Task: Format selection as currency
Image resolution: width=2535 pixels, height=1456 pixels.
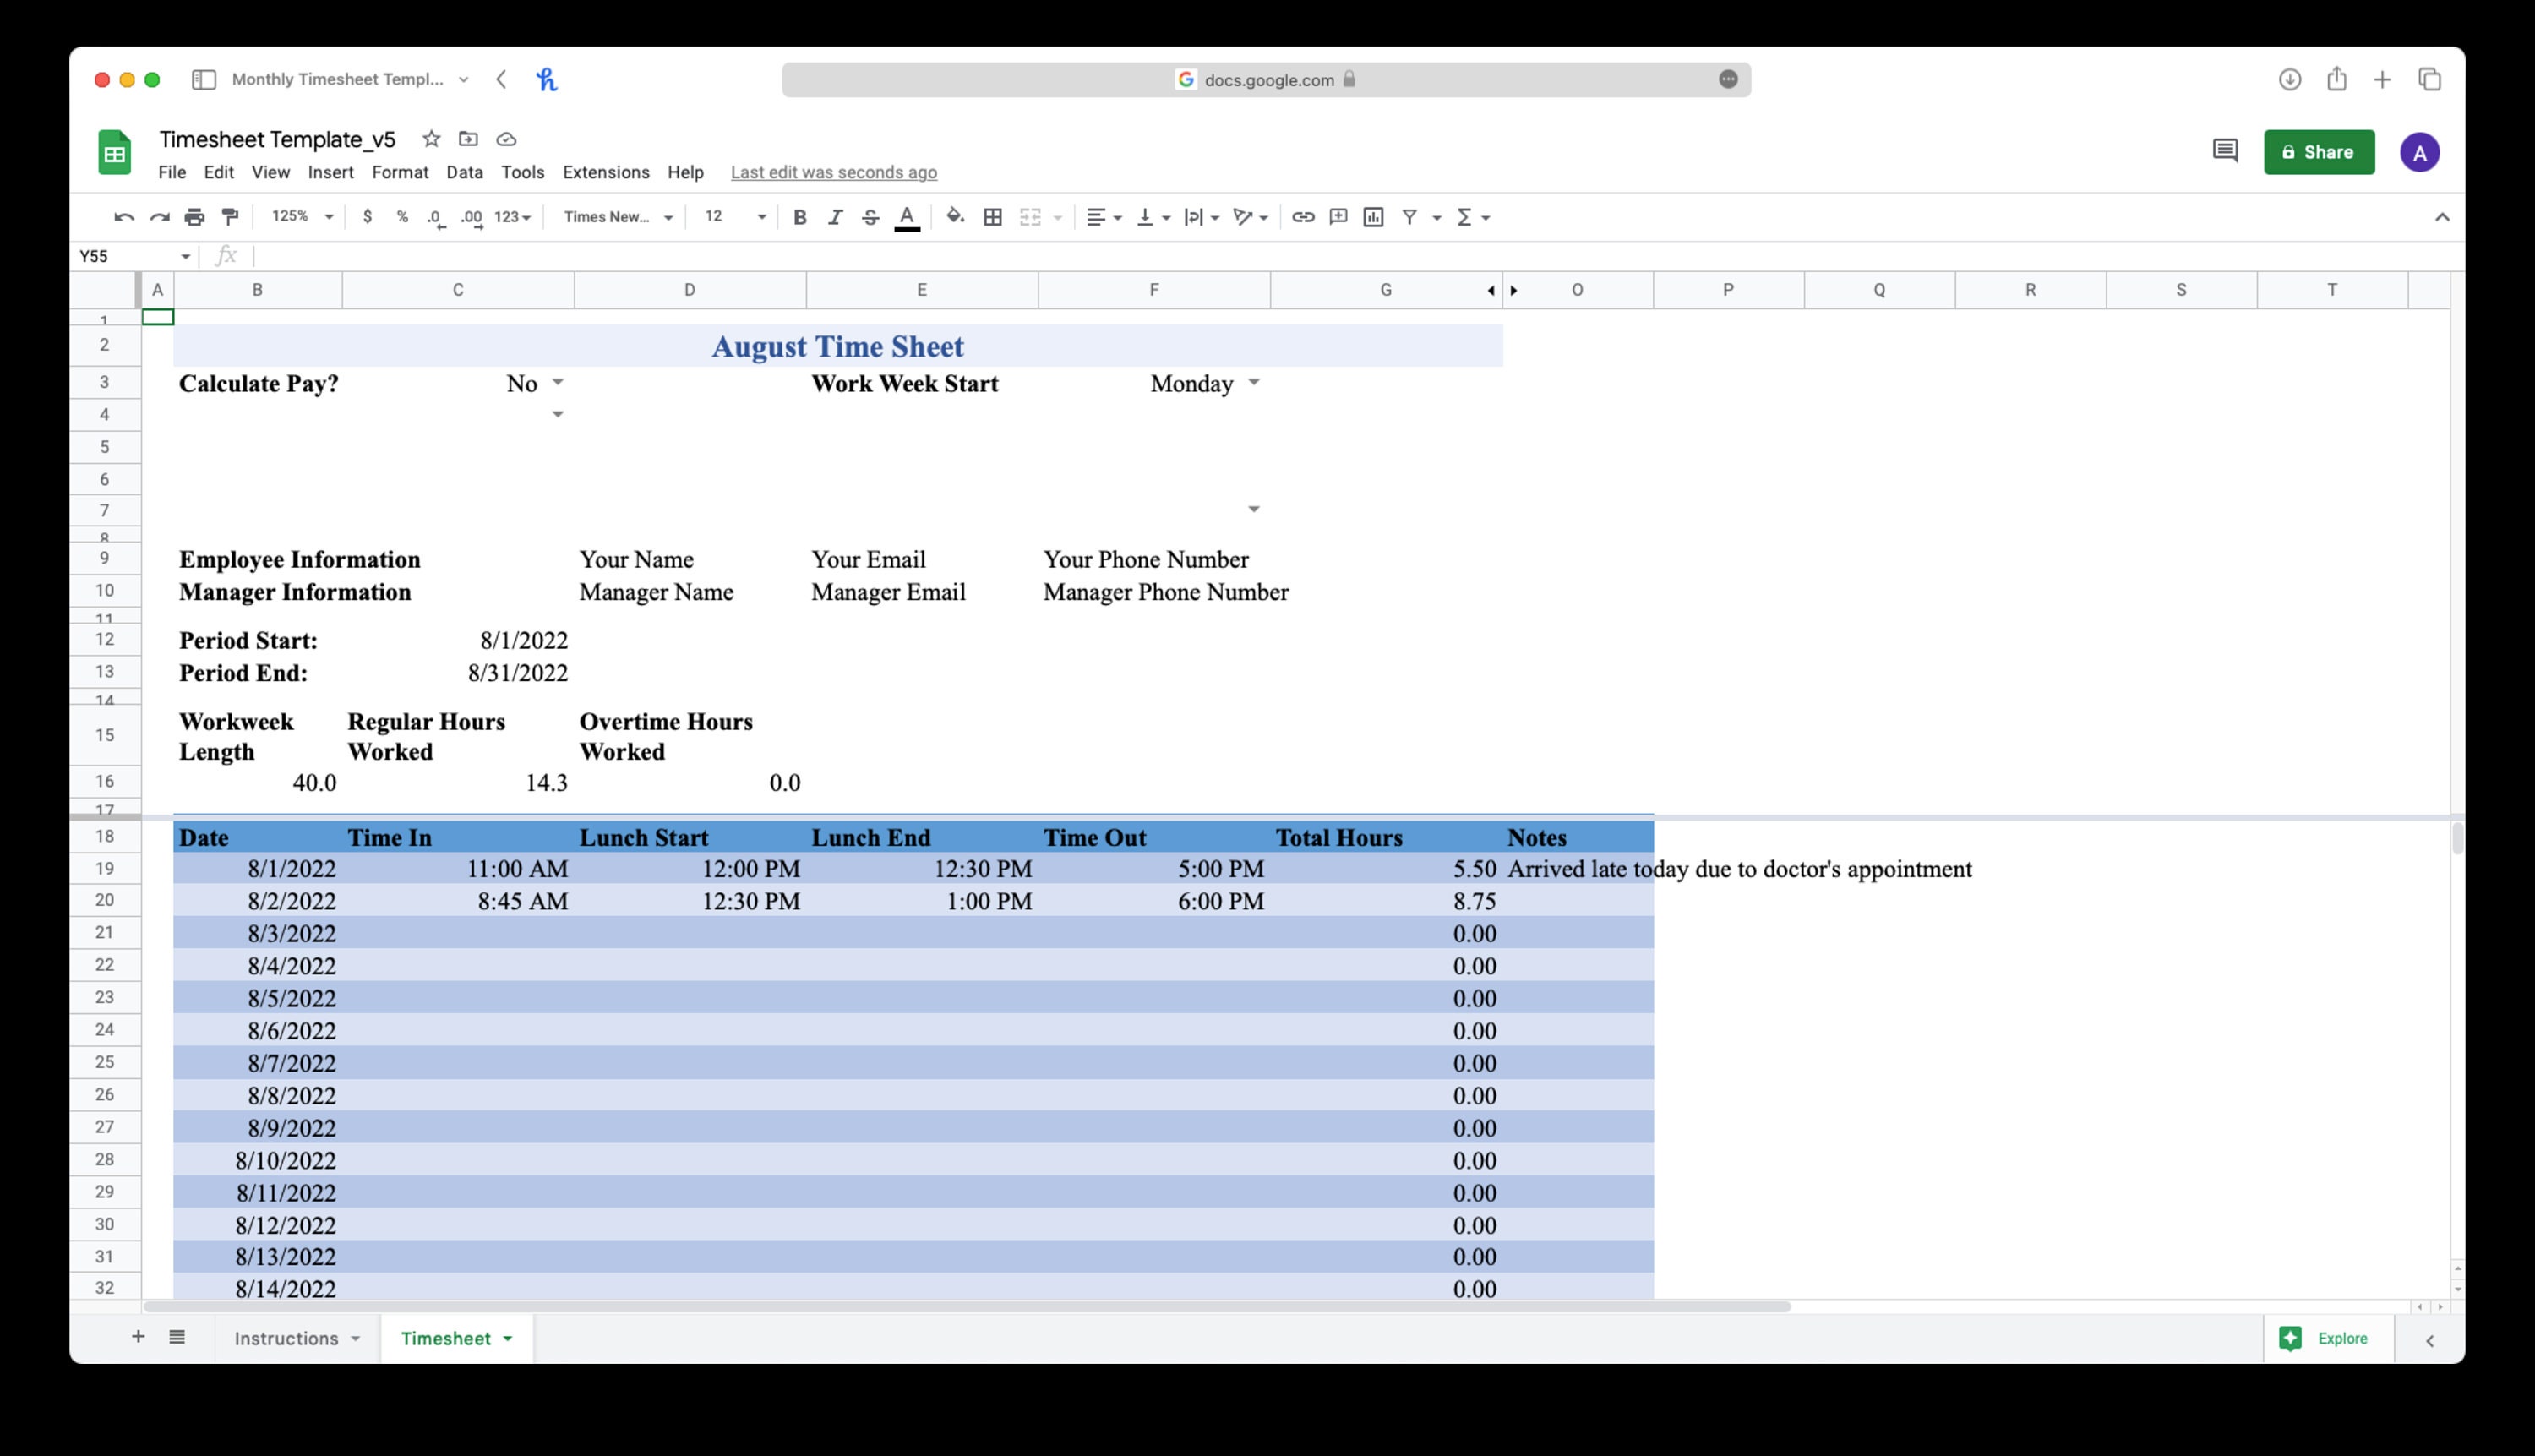Action: pos(367,216)
